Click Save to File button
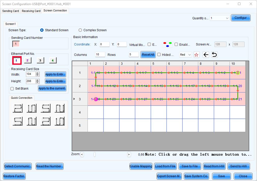The image size is (257, 181). (190, 166)
